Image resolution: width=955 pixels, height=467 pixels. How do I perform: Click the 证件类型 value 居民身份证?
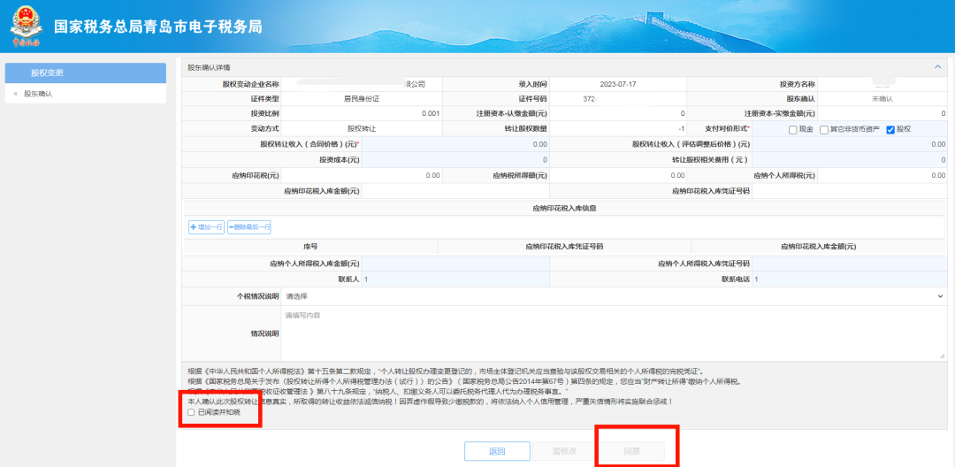click(x=361, y=98)
